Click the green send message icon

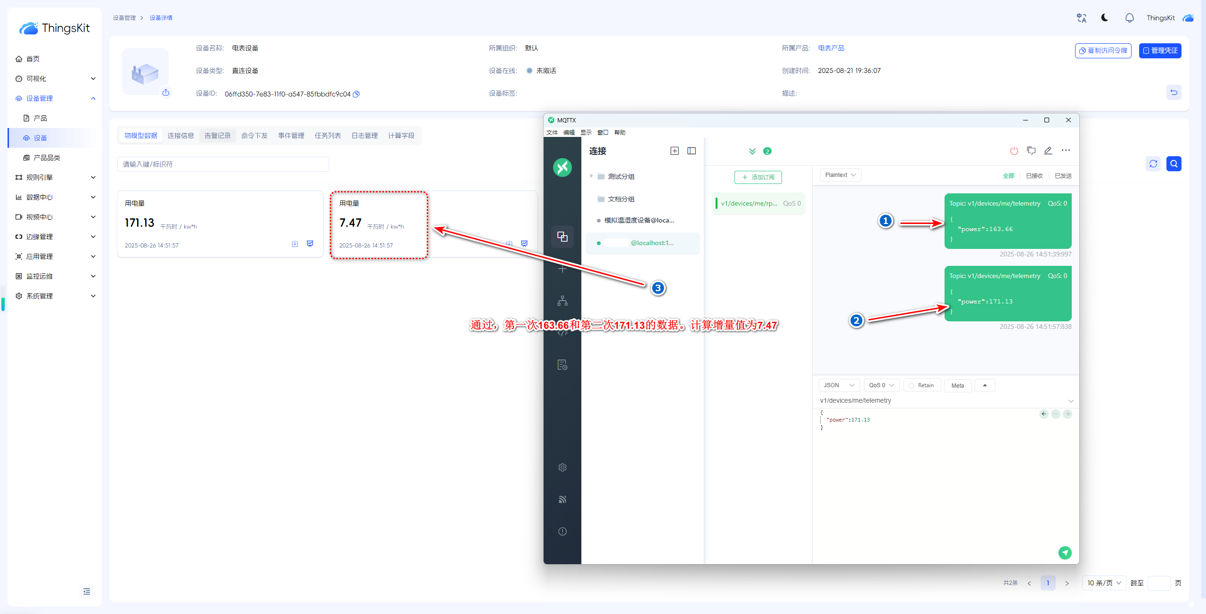[x=1065, y=552]
